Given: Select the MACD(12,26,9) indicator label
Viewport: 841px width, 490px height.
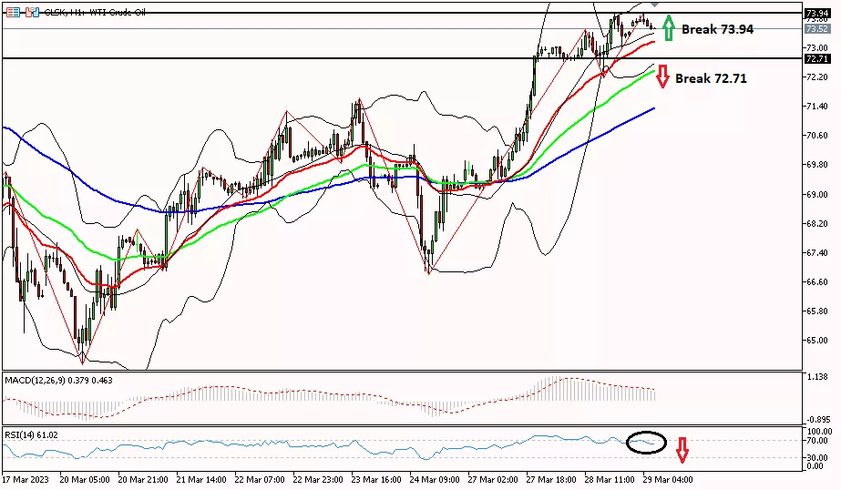Looking at the screenshot, I should pos(59,380).
